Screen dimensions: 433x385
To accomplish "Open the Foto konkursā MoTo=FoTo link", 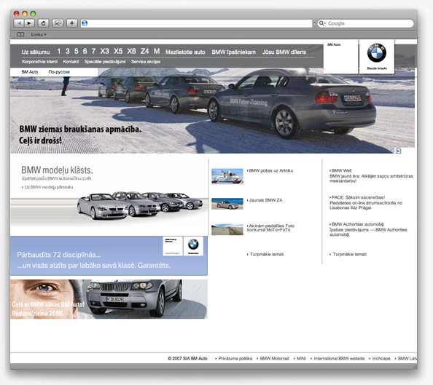I will pyautogui.click(x=270, y=228).
